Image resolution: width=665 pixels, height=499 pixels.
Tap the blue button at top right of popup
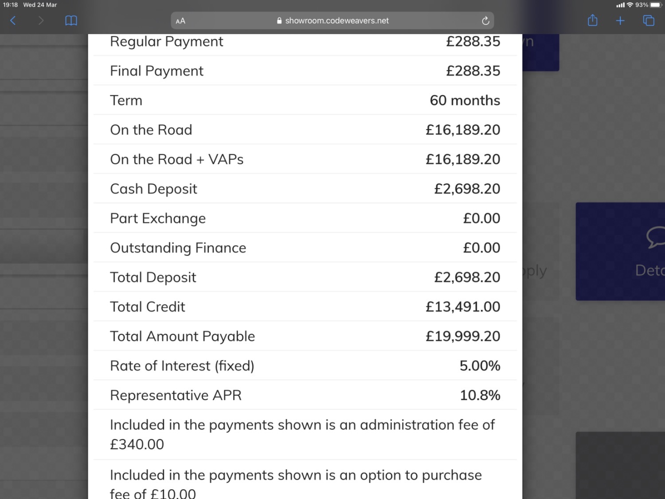coord(540,52)
